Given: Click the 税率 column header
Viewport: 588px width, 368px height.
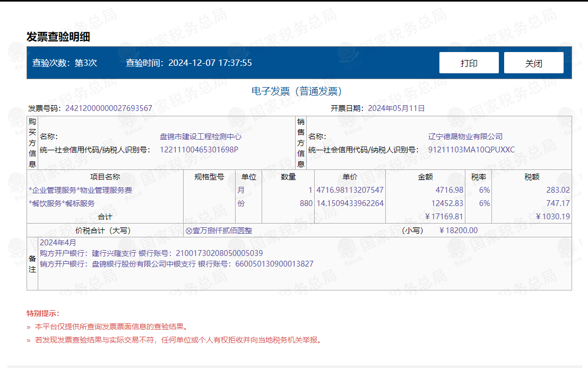Looking at the screenshot, I should coord(479,177).
